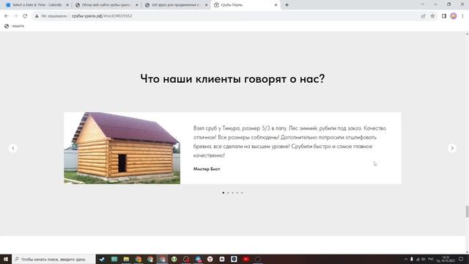
Task: Open the 'защита' bookmark
Action: [x=14, y=26]
